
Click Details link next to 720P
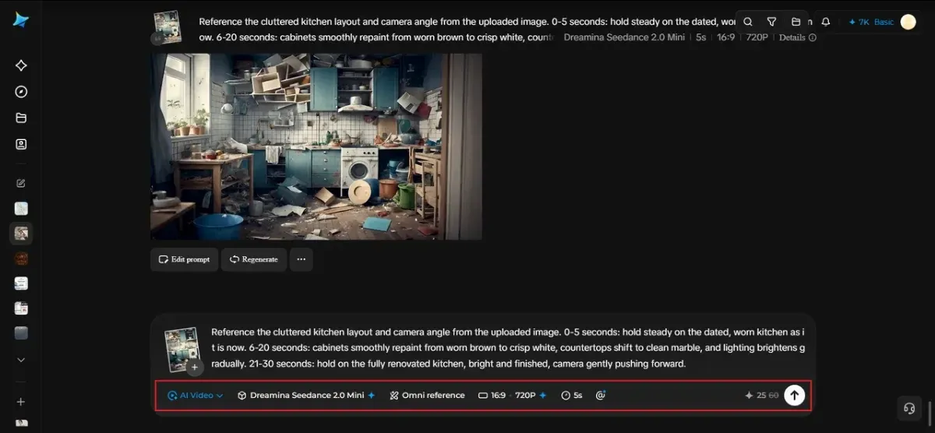tap(797, 37)
